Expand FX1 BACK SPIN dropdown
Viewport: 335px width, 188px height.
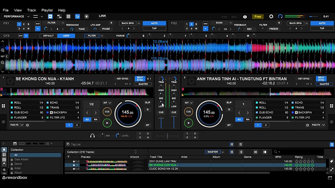coord(139,23)
